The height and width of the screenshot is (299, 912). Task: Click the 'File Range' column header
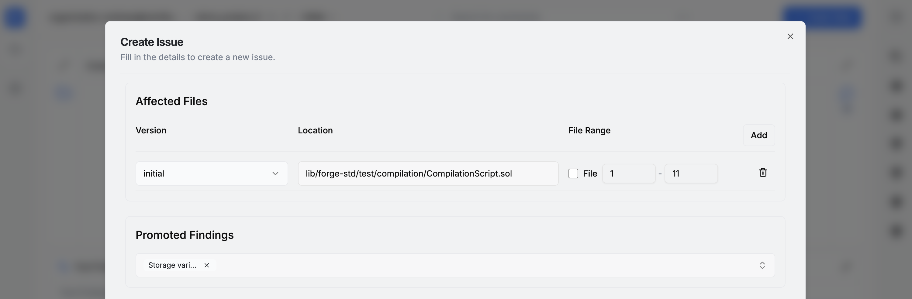click(589, 131)
